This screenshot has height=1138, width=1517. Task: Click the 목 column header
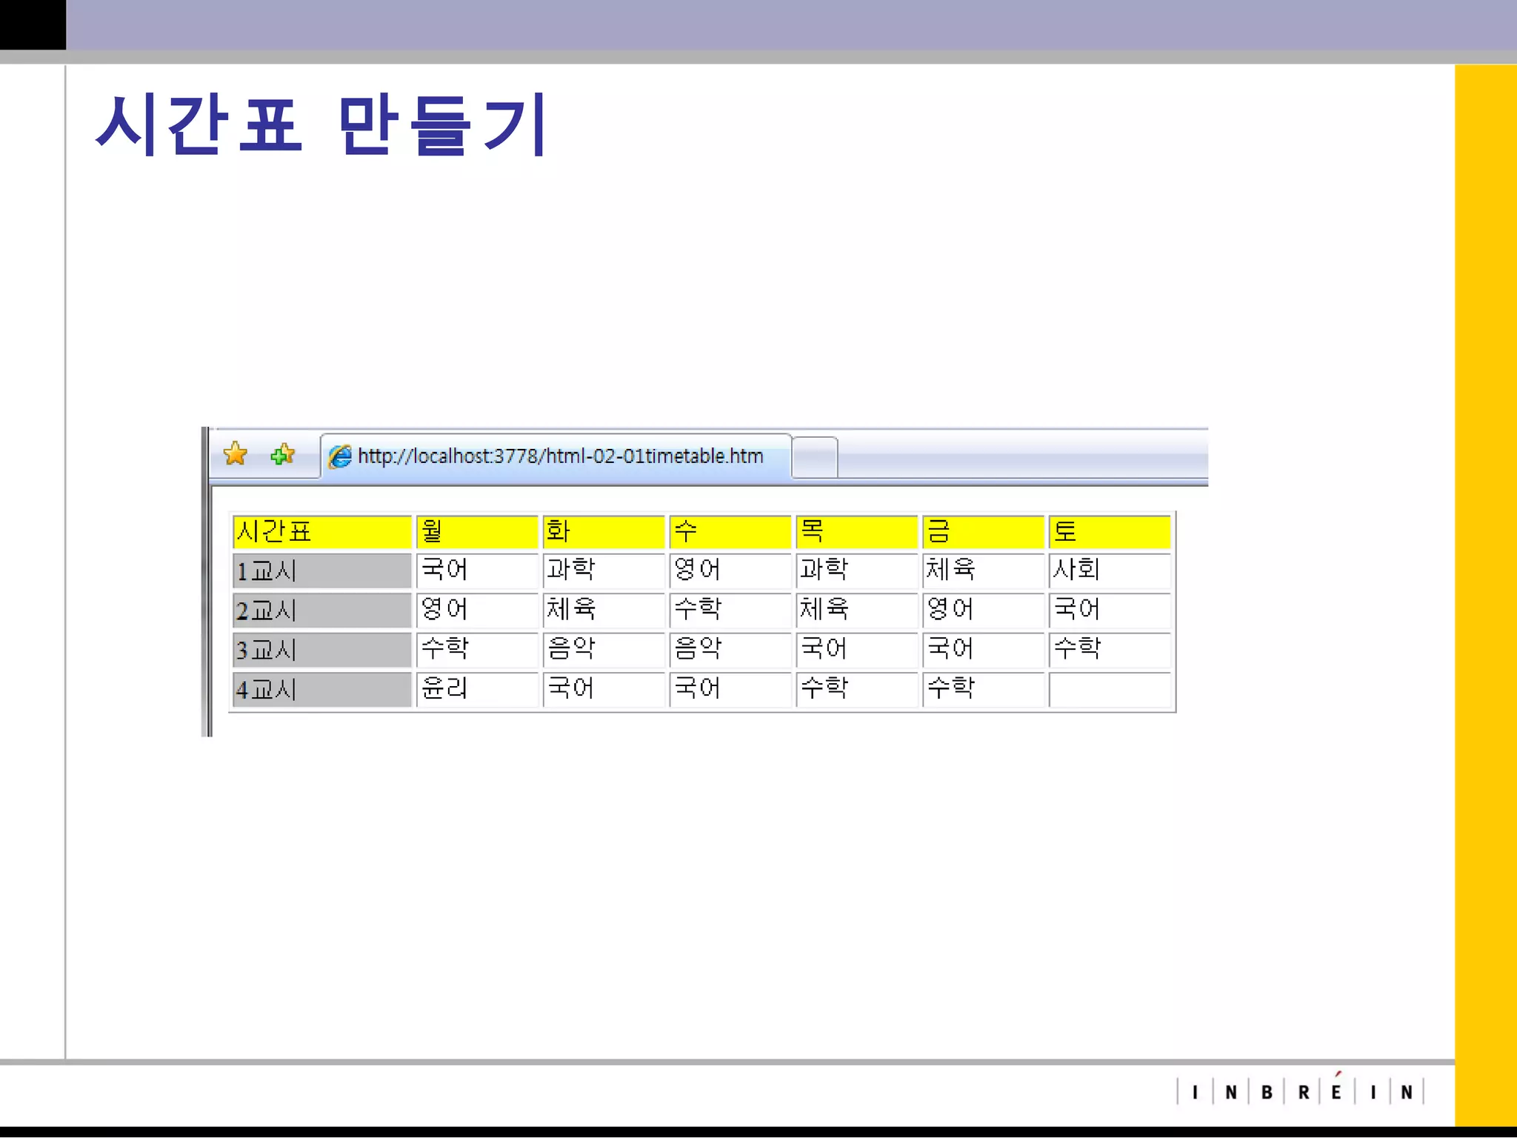click(x=856, y=531)
